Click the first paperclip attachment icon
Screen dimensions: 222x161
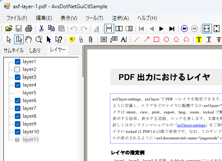[x=81, y=39]
